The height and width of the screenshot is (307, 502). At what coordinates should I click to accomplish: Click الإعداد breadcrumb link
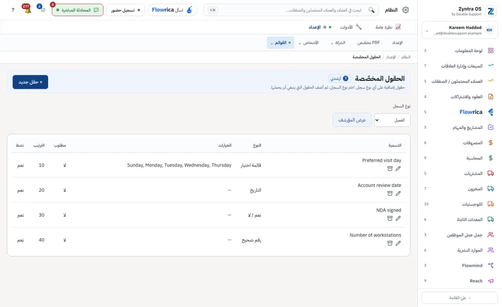391,57
